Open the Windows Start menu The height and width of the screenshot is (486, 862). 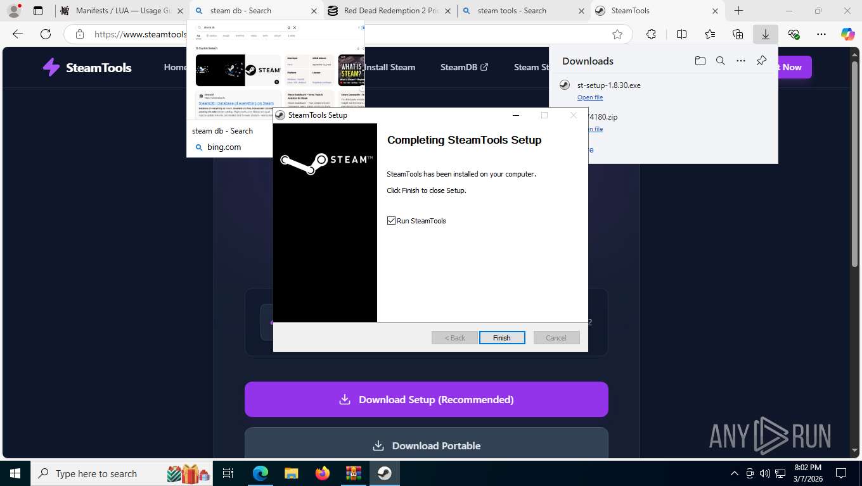(15, 473)
